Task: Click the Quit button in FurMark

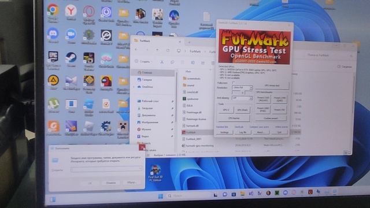Action: point(279,132)
